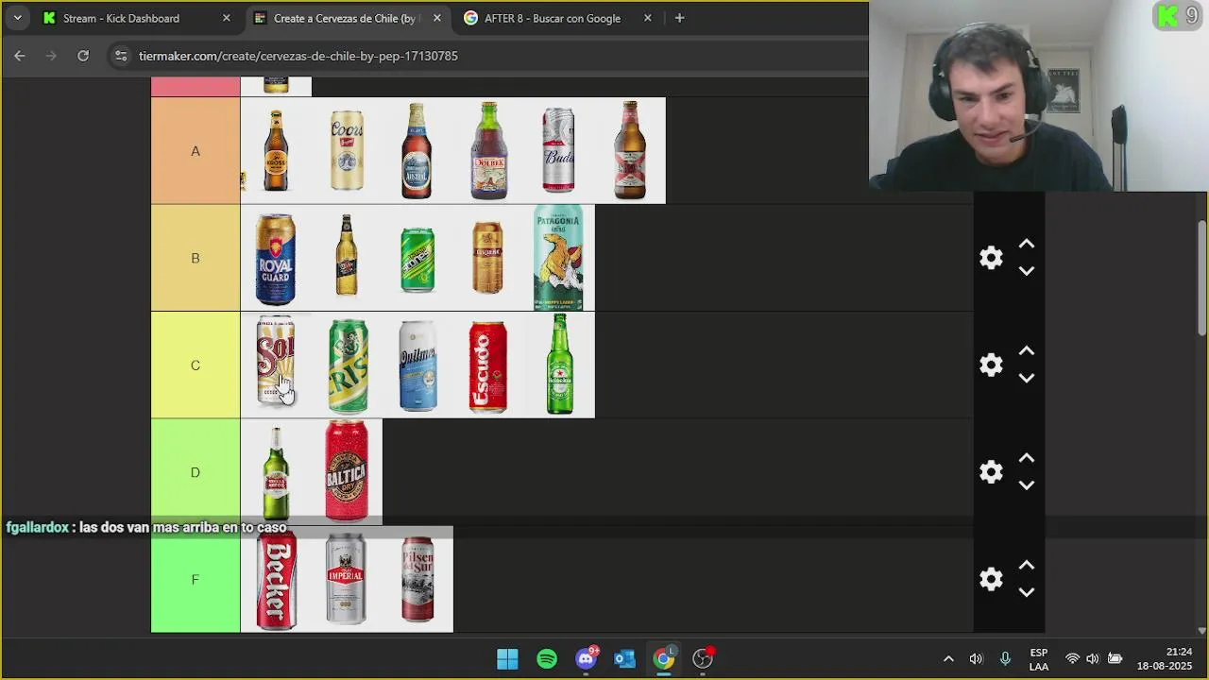Open Discord from the taskbar
The image size is (1209, 680).
(x=586, y=658)
